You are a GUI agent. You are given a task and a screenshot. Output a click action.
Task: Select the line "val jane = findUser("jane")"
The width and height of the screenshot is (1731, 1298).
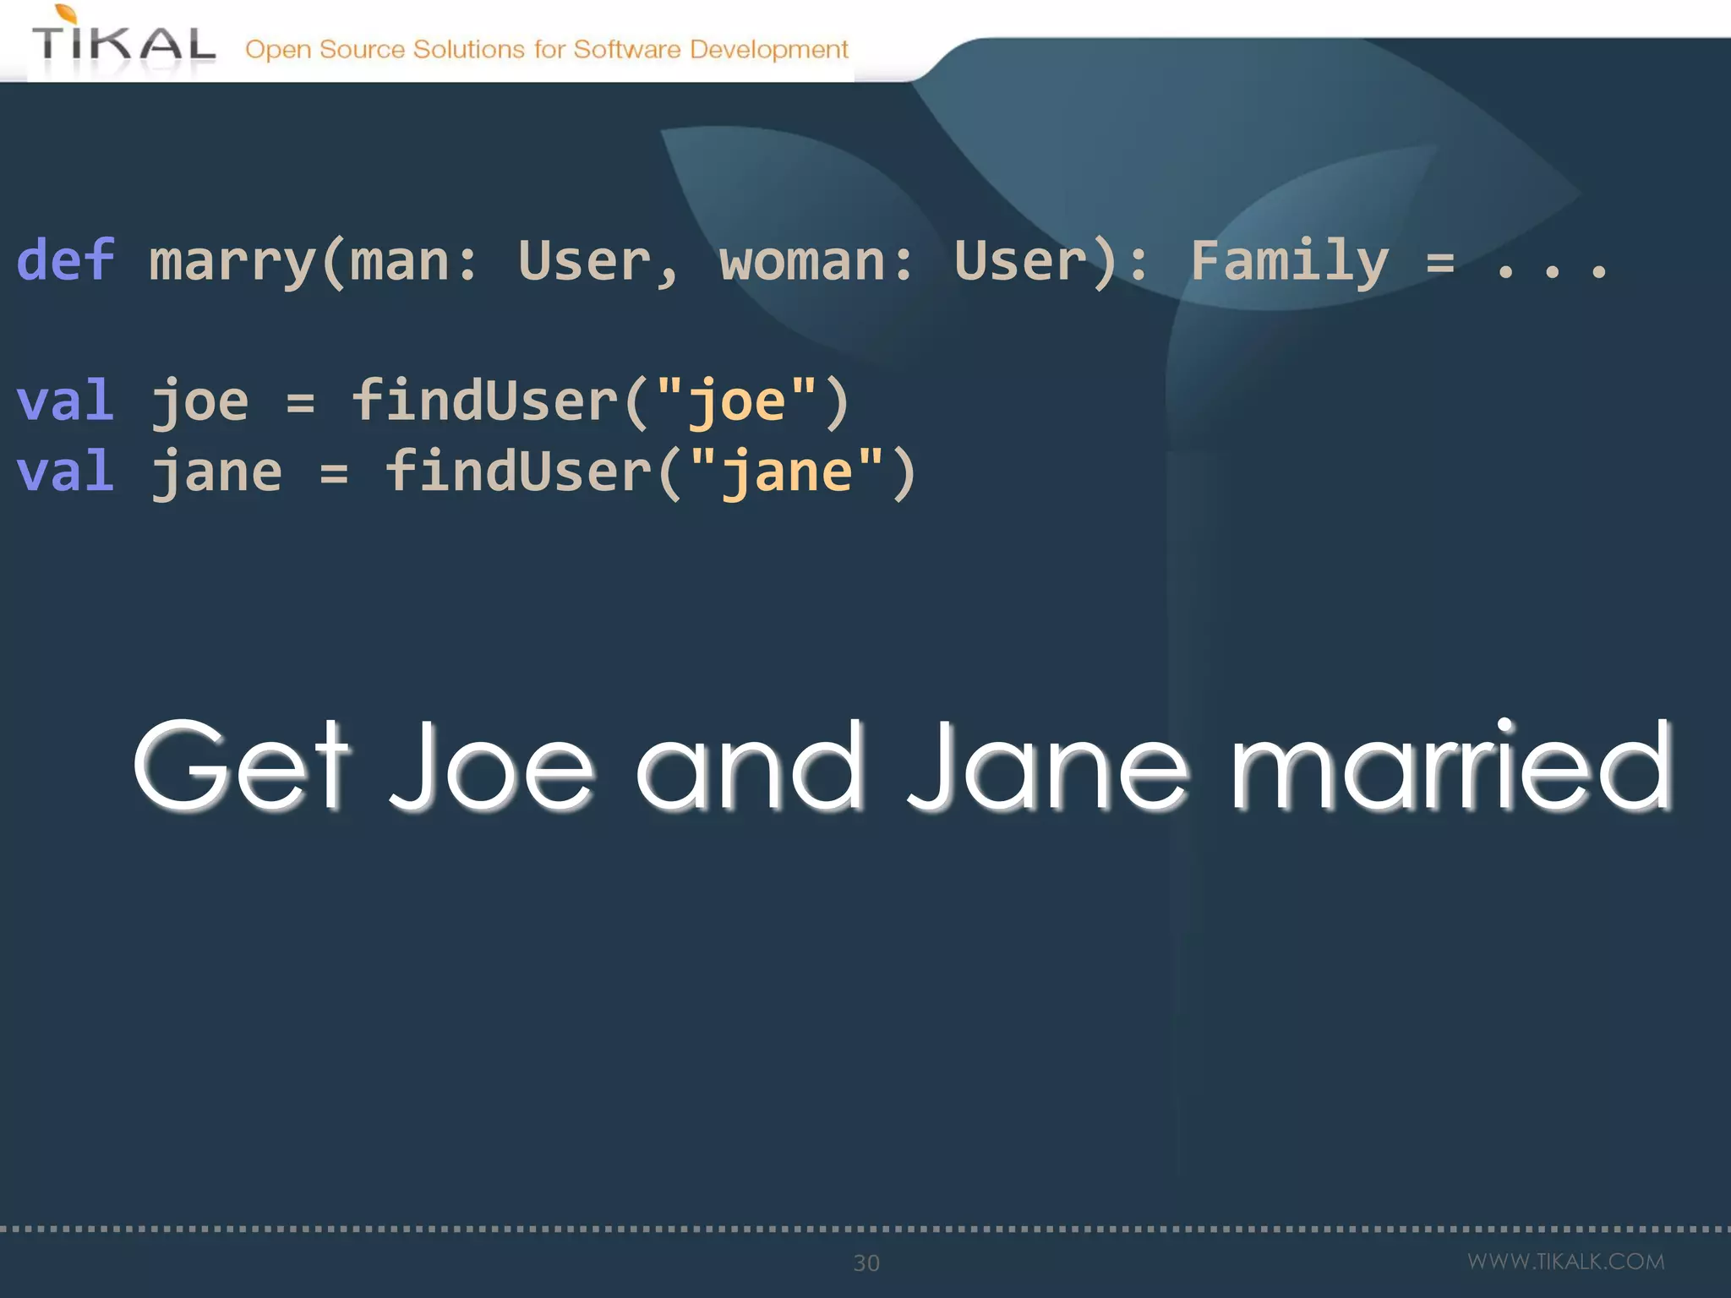tap(466, 472)
